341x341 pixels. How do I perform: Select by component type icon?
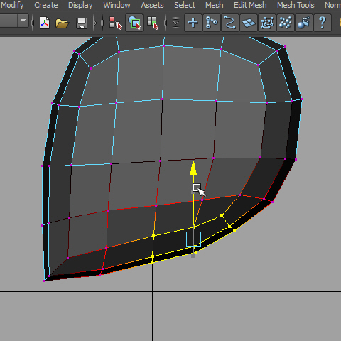click(x=153, y=23)
